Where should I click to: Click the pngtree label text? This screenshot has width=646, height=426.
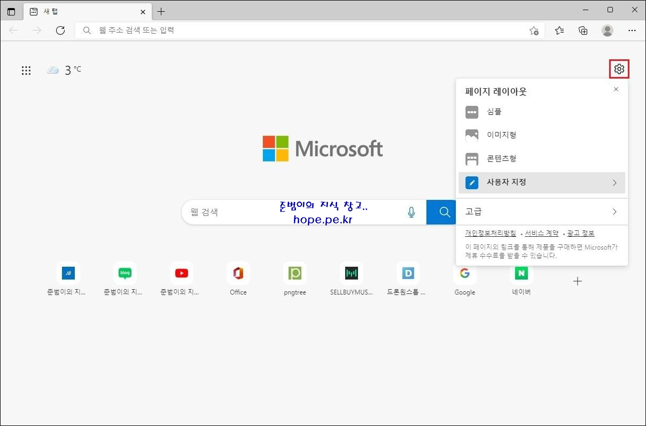tap(295, 292)
